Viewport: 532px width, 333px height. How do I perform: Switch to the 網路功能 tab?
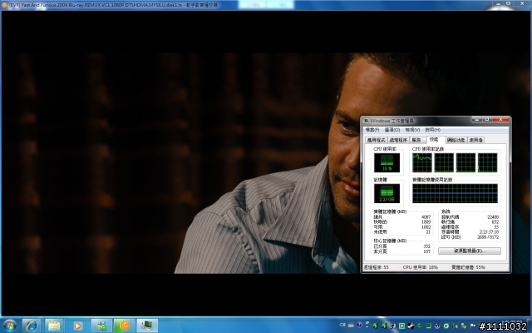tap(456, 140)
